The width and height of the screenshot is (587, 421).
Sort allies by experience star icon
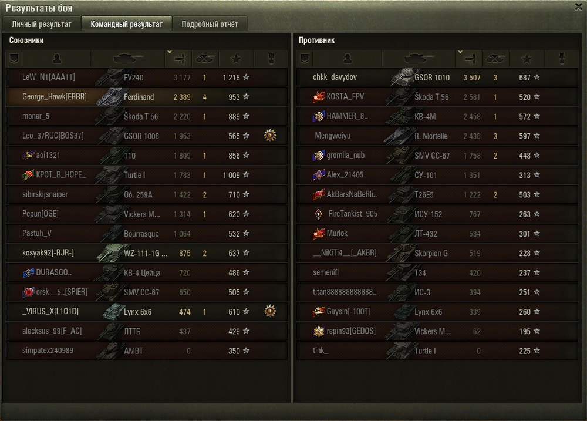tap(236, 59)
